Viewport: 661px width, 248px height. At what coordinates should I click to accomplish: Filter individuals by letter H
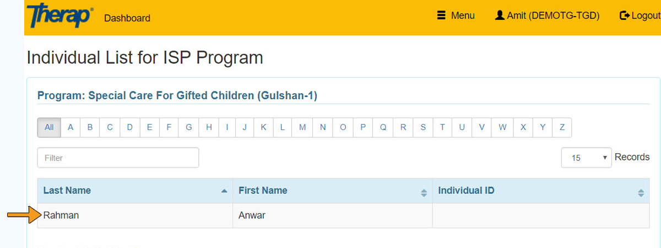(x=209, y=127)
